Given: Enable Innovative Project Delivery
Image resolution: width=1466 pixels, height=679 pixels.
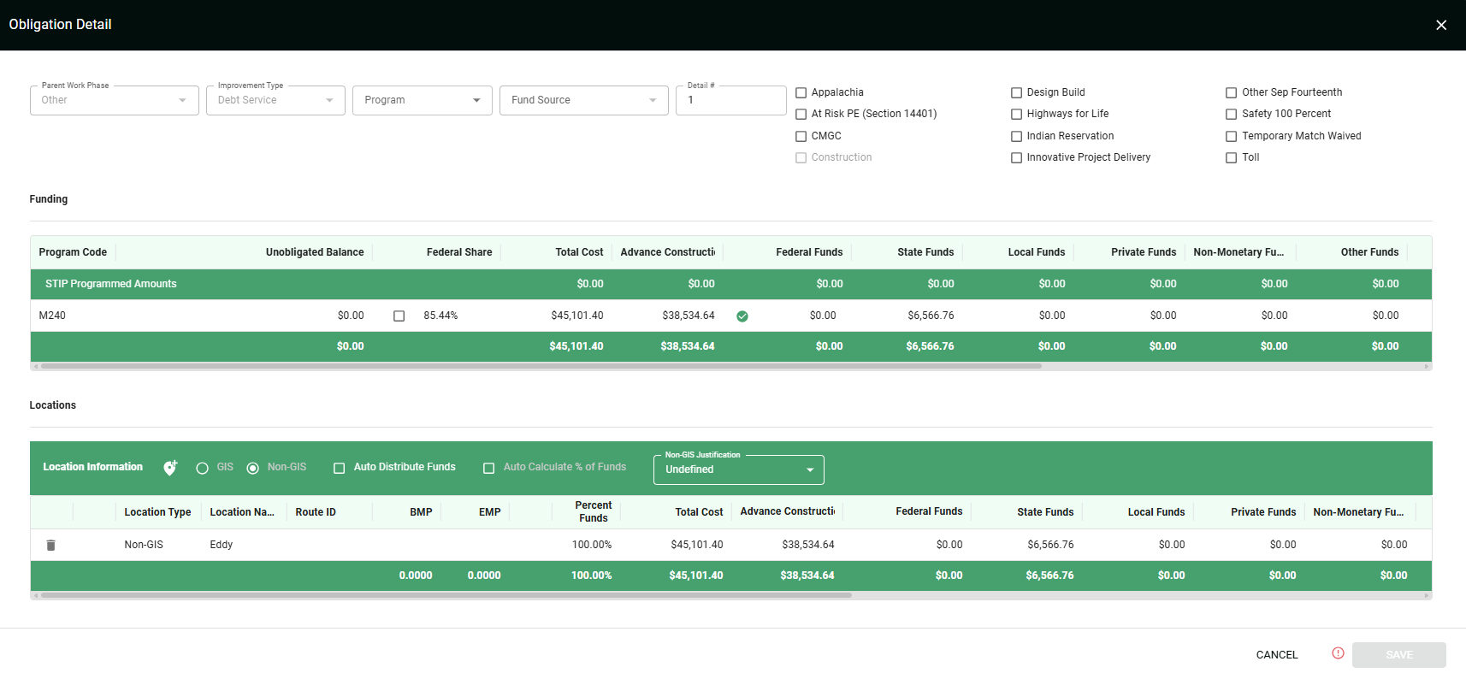Looking at the screenshot, I should (1017, 157).
